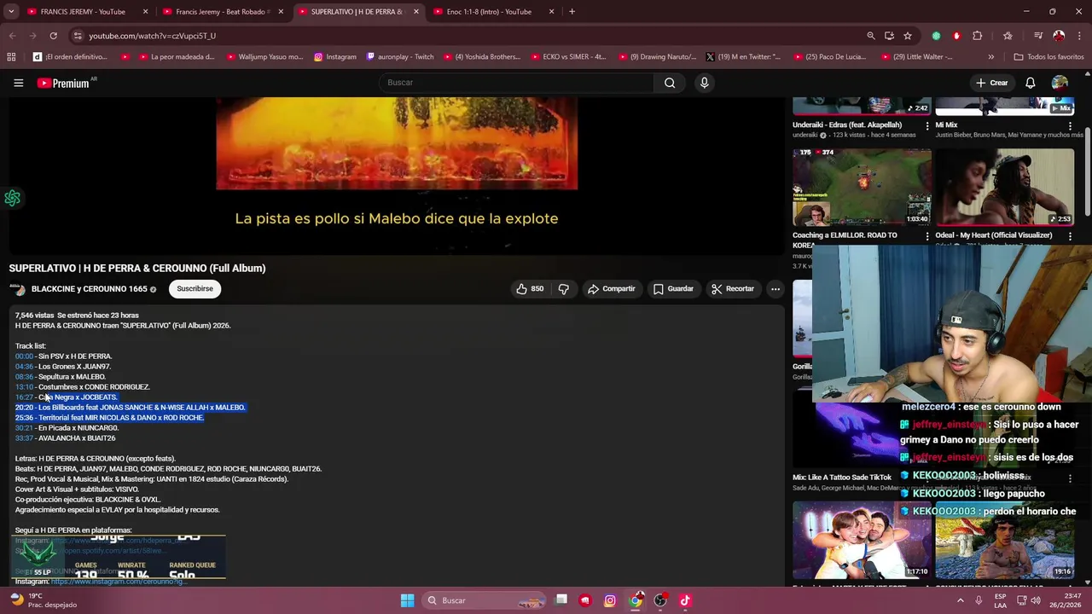Click floating ChatGPT sidebar icon

click(x=12, y=199)
